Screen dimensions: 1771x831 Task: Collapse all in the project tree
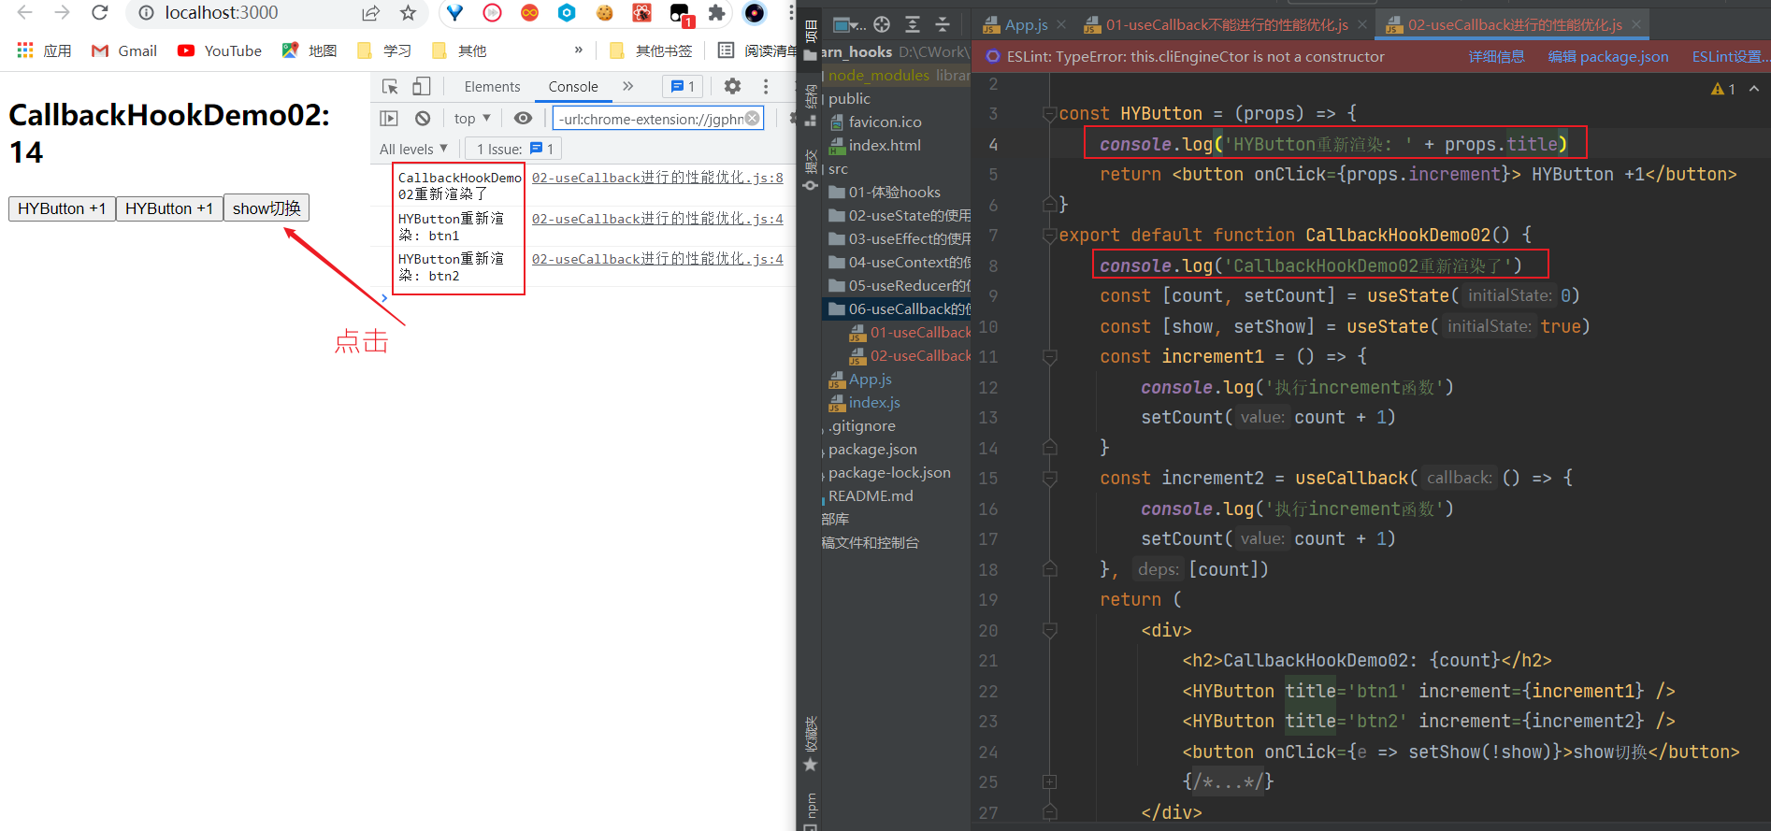click(943, 24)
